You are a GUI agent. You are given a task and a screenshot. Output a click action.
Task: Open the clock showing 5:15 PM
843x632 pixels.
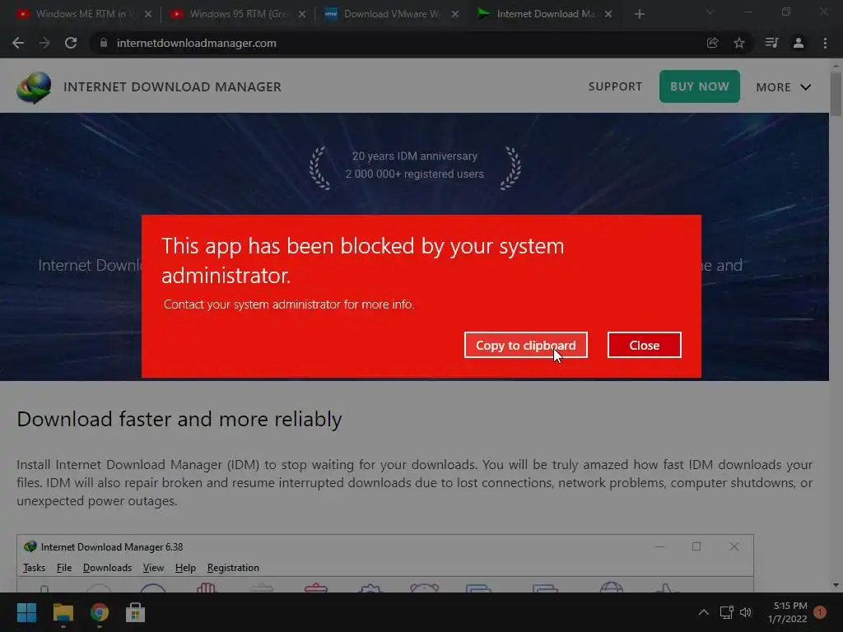point(788,612)
